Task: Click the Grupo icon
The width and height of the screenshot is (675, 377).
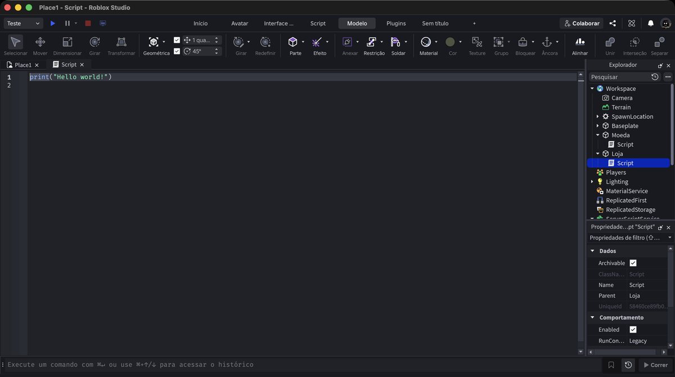Action: pyautogui.click(x=498, y=42)
